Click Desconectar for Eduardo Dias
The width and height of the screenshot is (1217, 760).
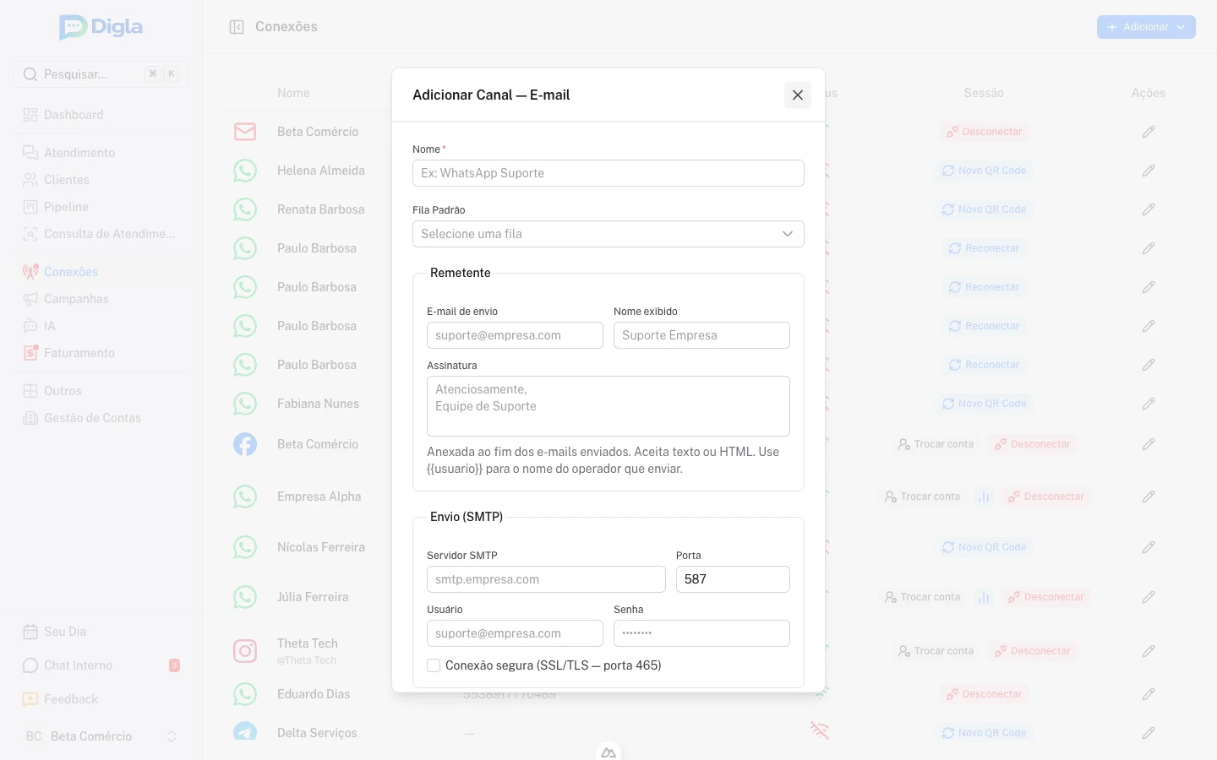pyautogui.click(x=984, y=694)
